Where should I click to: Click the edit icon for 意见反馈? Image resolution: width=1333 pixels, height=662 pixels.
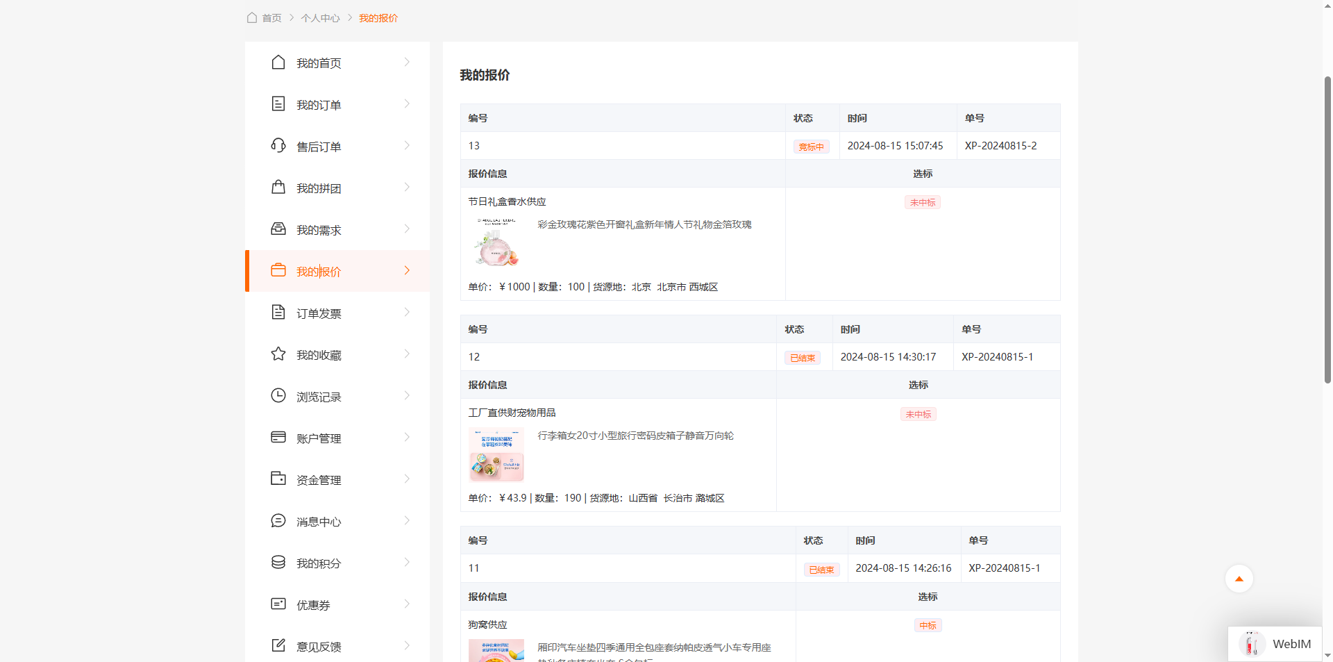(x=278, y=646)
